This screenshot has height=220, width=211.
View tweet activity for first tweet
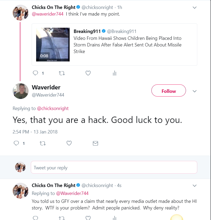(115, 73)
